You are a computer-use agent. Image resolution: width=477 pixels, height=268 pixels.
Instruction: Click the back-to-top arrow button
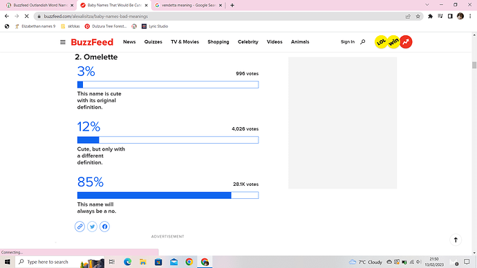click(456, 240)
